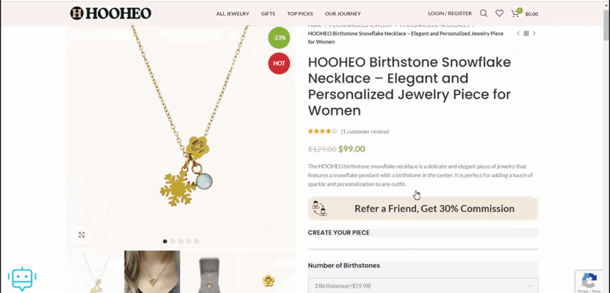Image resolution: width=610 pixels, height=293 pixels.
Task: Select the woman wearing necklace thumbnail
Action: [152, 271]
